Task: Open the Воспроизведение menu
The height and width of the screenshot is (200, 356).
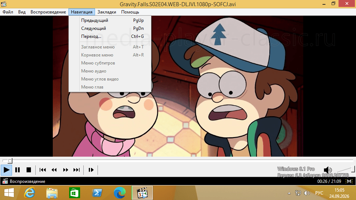Action: (48, 12)
